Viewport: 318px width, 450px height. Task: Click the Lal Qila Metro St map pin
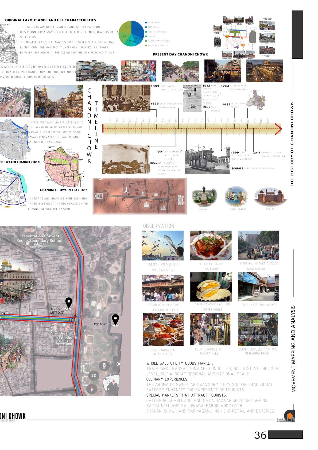coord(69,303)
